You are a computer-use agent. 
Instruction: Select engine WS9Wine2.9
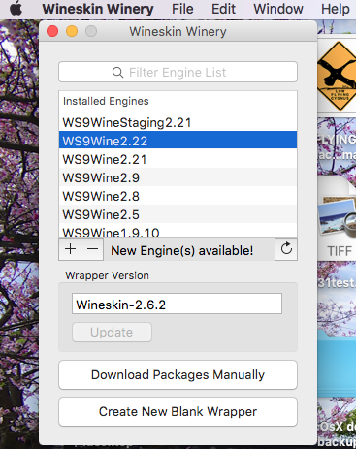pos(178,177)
